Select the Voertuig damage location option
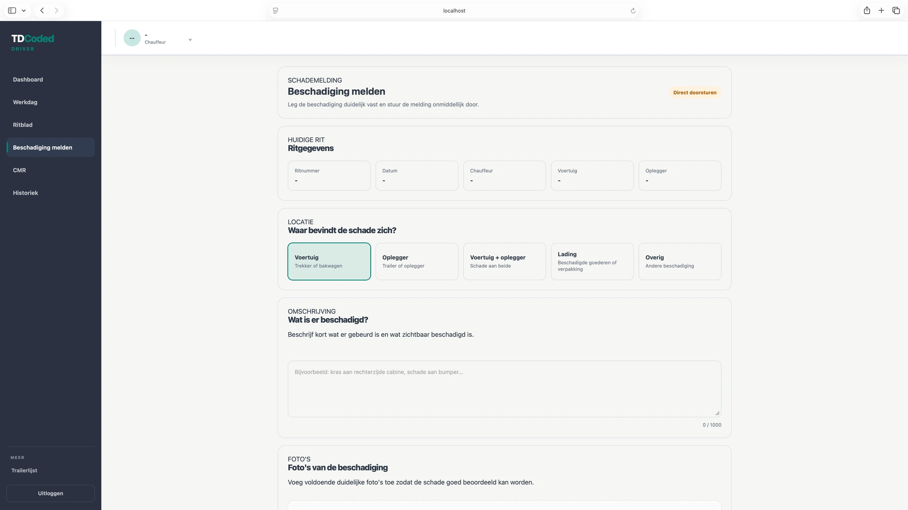The height and width of the screenshot is (510, 908). tap(329, 262)
